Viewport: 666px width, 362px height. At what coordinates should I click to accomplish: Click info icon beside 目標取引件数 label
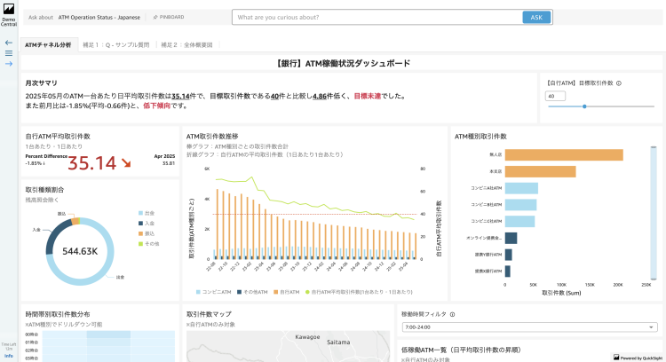619,83
